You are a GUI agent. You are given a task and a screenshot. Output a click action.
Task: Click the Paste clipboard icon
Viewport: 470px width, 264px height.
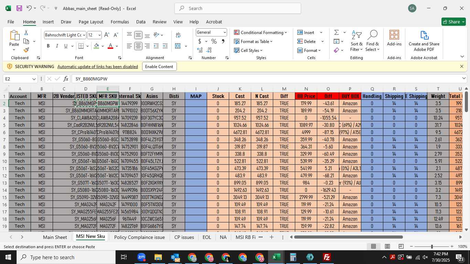[14, 35]
